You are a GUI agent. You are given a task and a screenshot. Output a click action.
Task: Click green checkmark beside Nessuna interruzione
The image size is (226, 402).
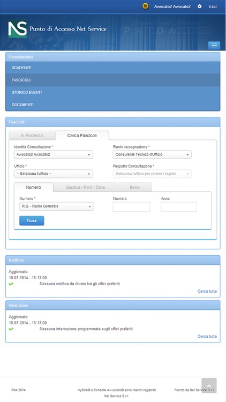tap(11, 329)
